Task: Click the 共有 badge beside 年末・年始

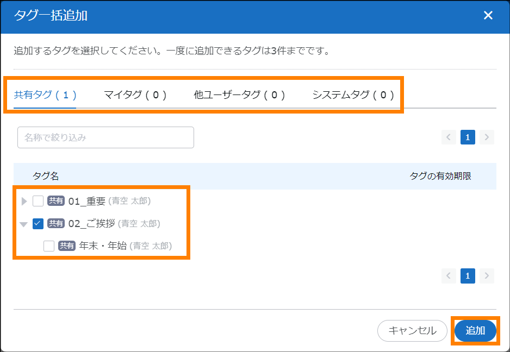Action: [x=67, y=246]
